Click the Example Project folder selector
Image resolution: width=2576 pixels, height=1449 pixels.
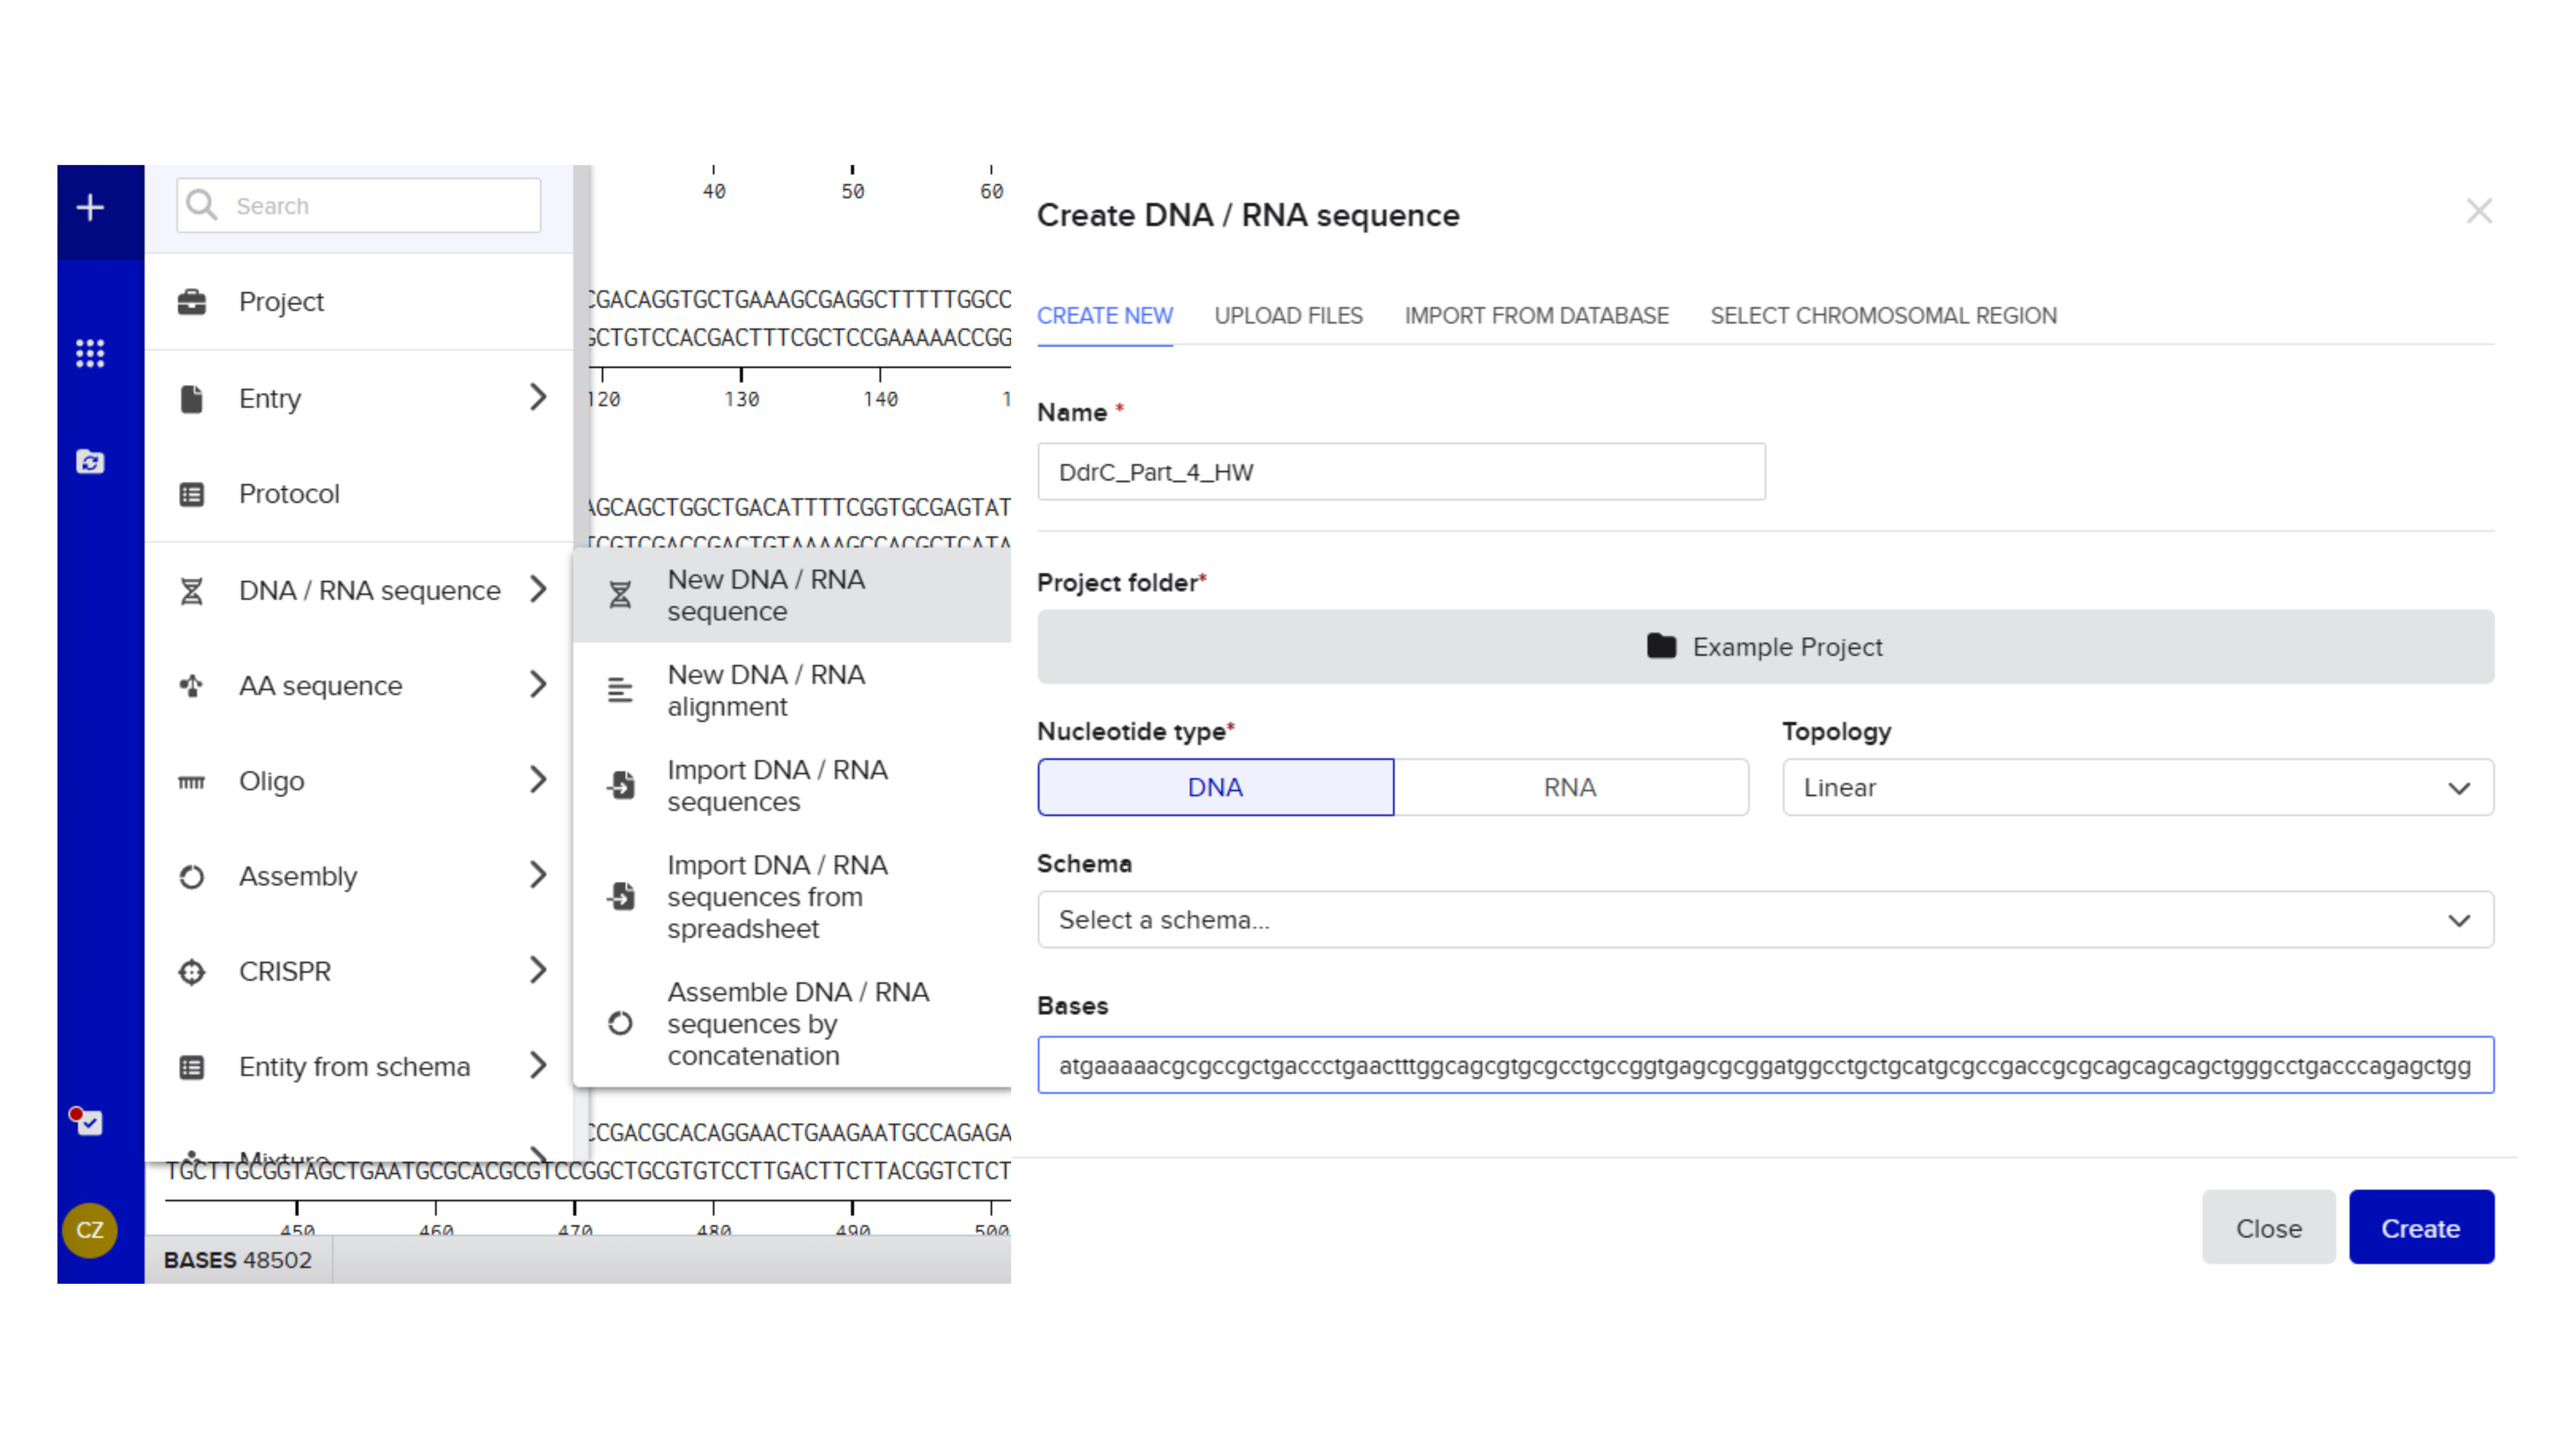click(1765, 647)
